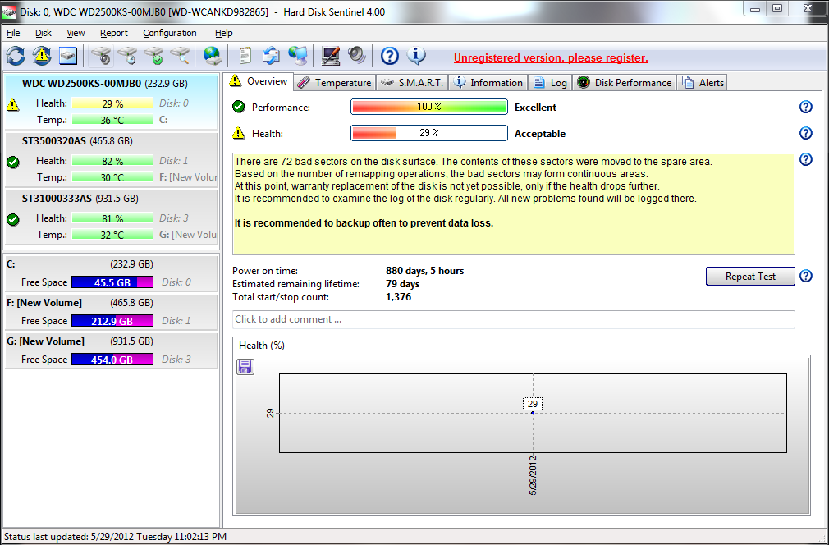Click the monitor with screwdriver configuration icon

[x=331, y=56]
